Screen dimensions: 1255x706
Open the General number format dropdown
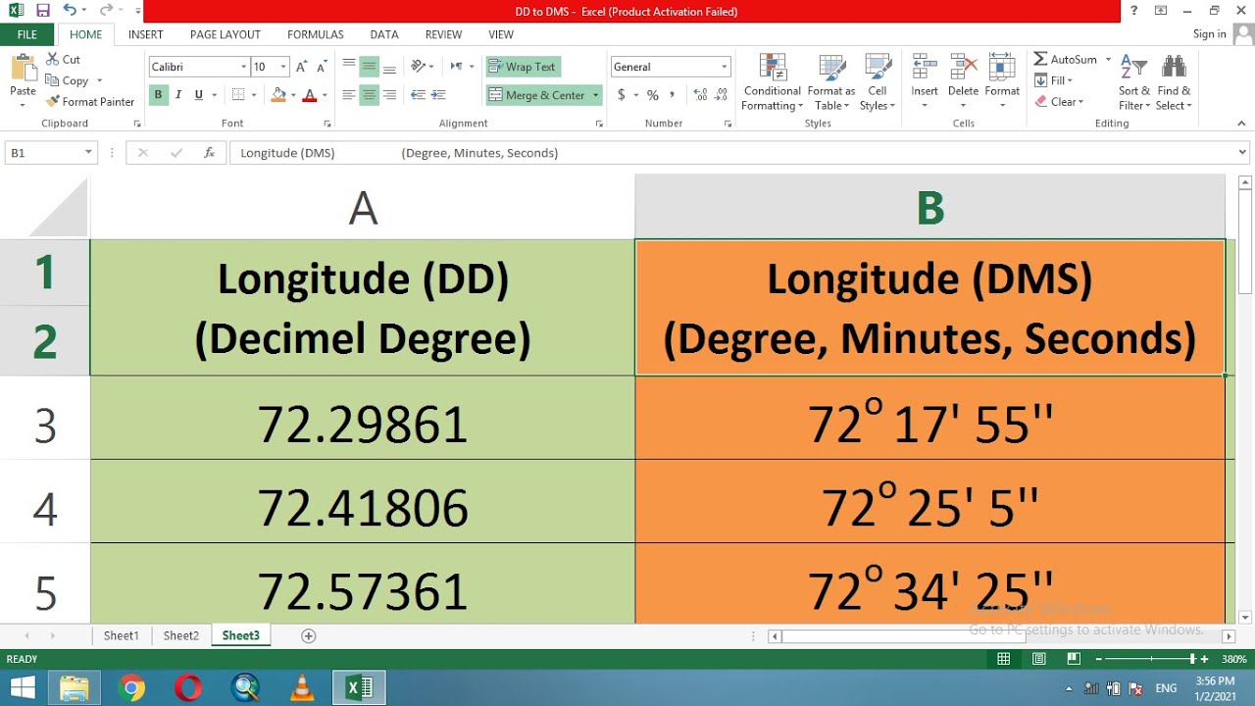(725, 67)
